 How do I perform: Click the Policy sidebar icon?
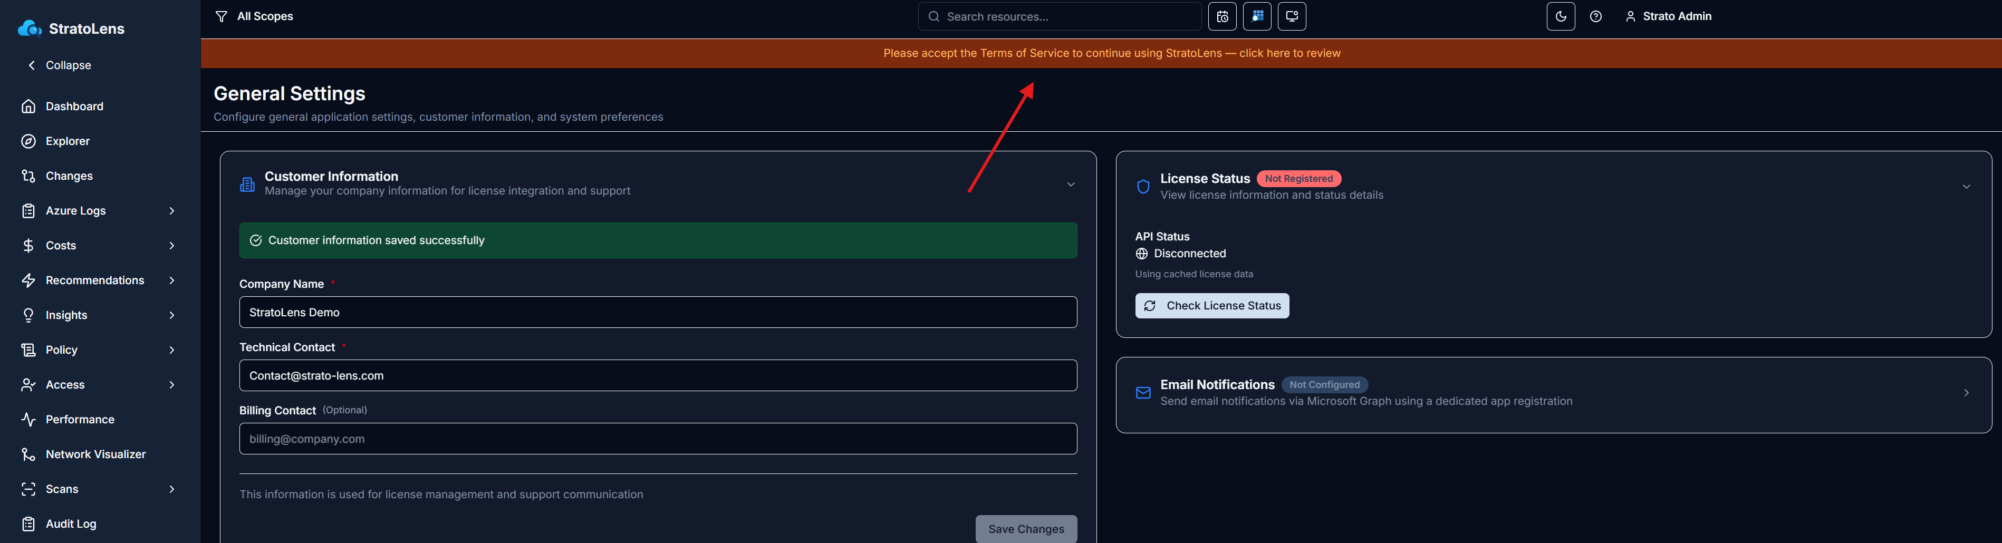pyautogui.click(x=29, y=351)
